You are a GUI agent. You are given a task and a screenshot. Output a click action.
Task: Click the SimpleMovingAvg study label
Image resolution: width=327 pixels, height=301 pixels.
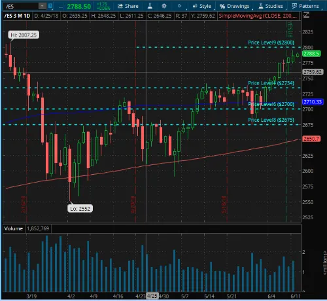click(x=258, y=16)
